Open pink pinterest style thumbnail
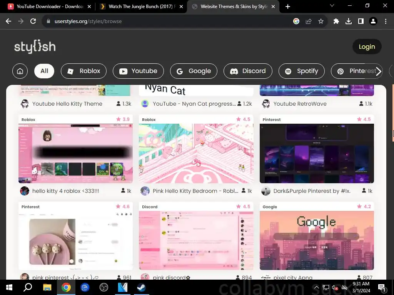 (x=76, y=240)
